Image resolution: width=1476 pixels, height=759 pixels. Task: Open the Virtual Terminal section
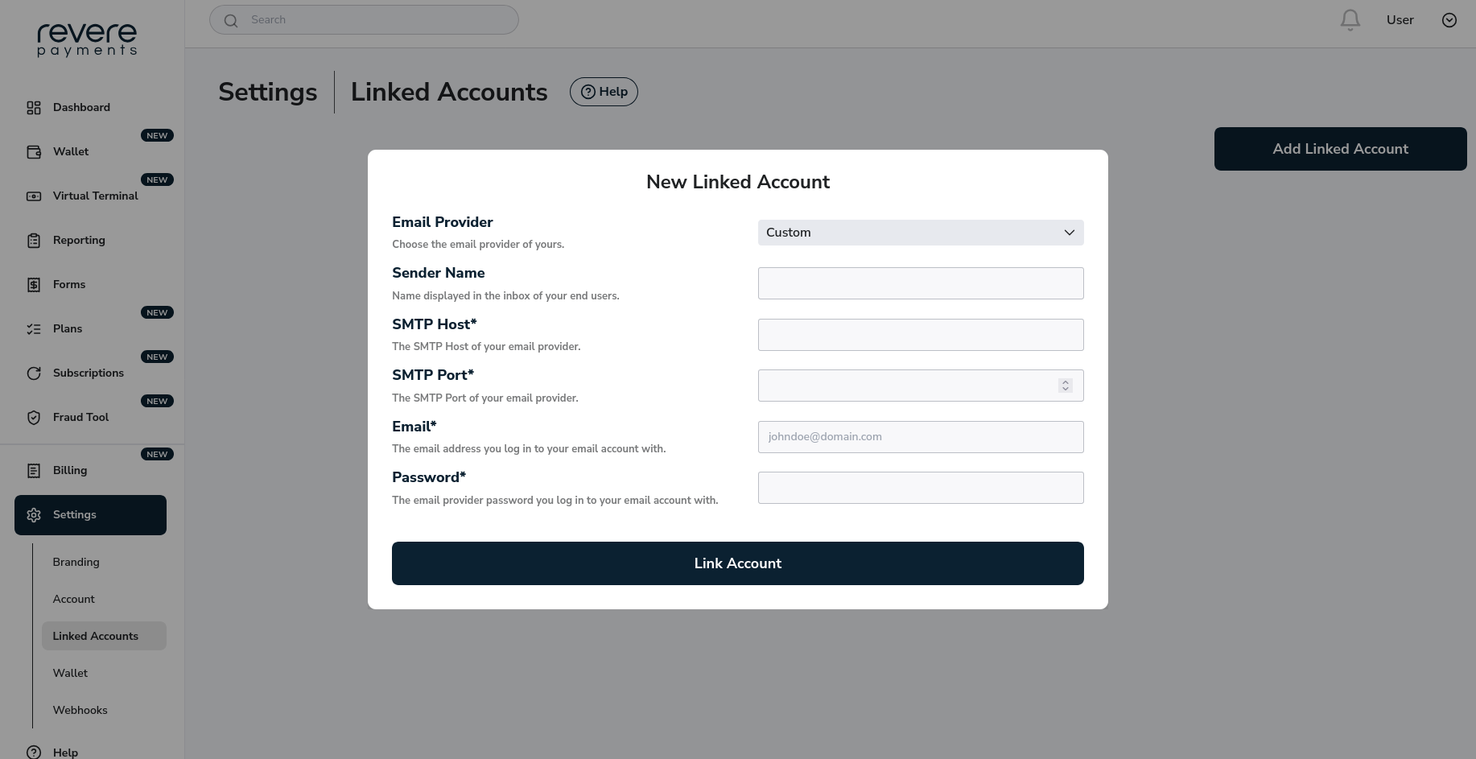point(34,196)
